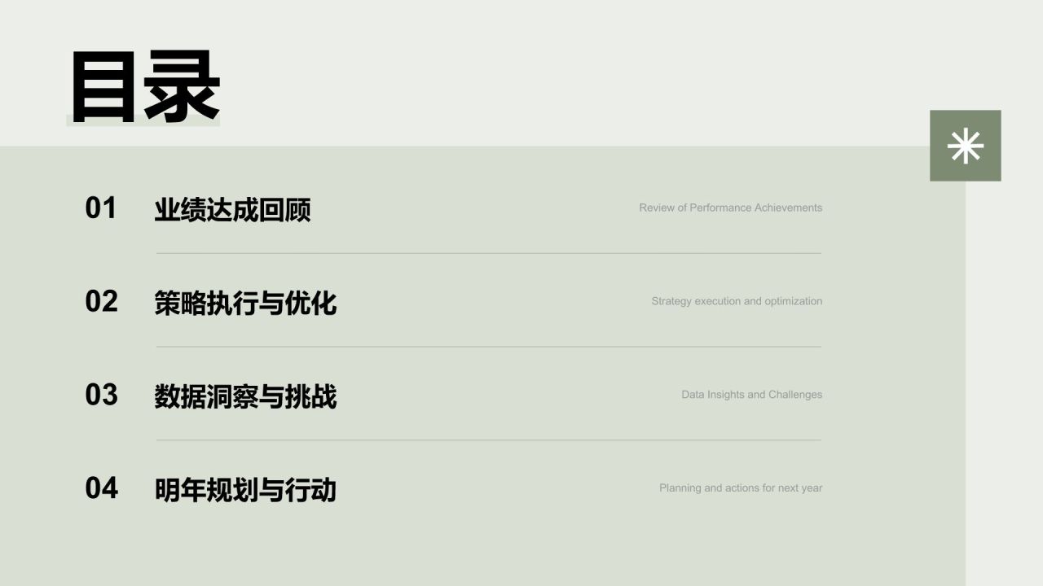Click the number 01 label
This screenshot has height=586, width=1043.
101,208
